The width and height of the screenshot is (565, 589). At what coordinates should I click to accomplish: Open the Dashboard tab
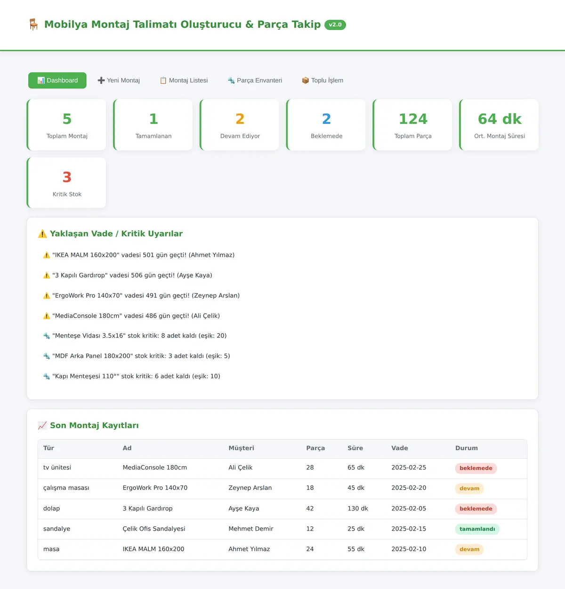[x=57, y=80]
